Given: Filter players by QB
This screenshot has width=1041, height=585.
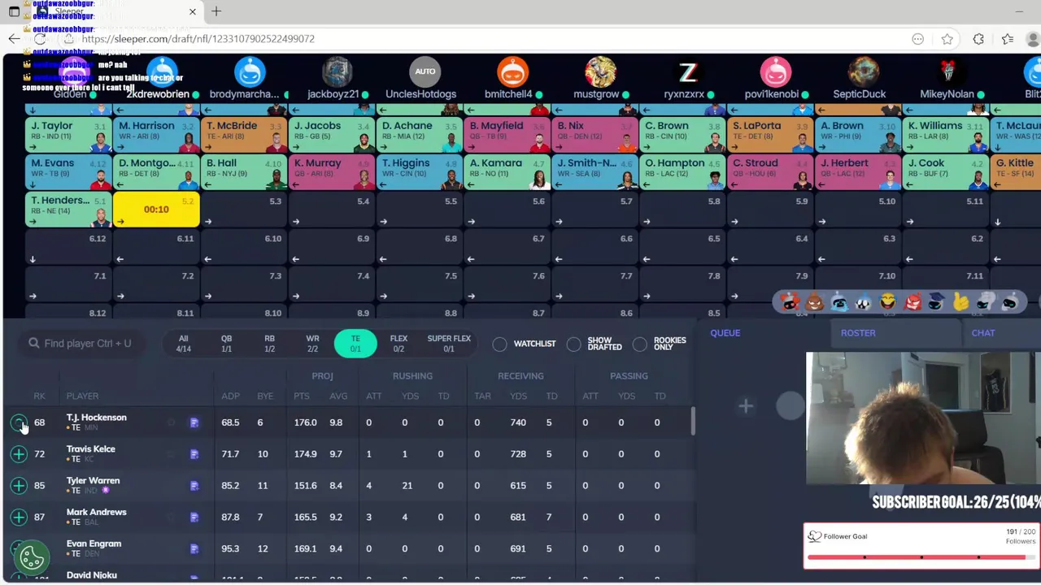Looking at the screenshot, I should (x=226, y=344).
